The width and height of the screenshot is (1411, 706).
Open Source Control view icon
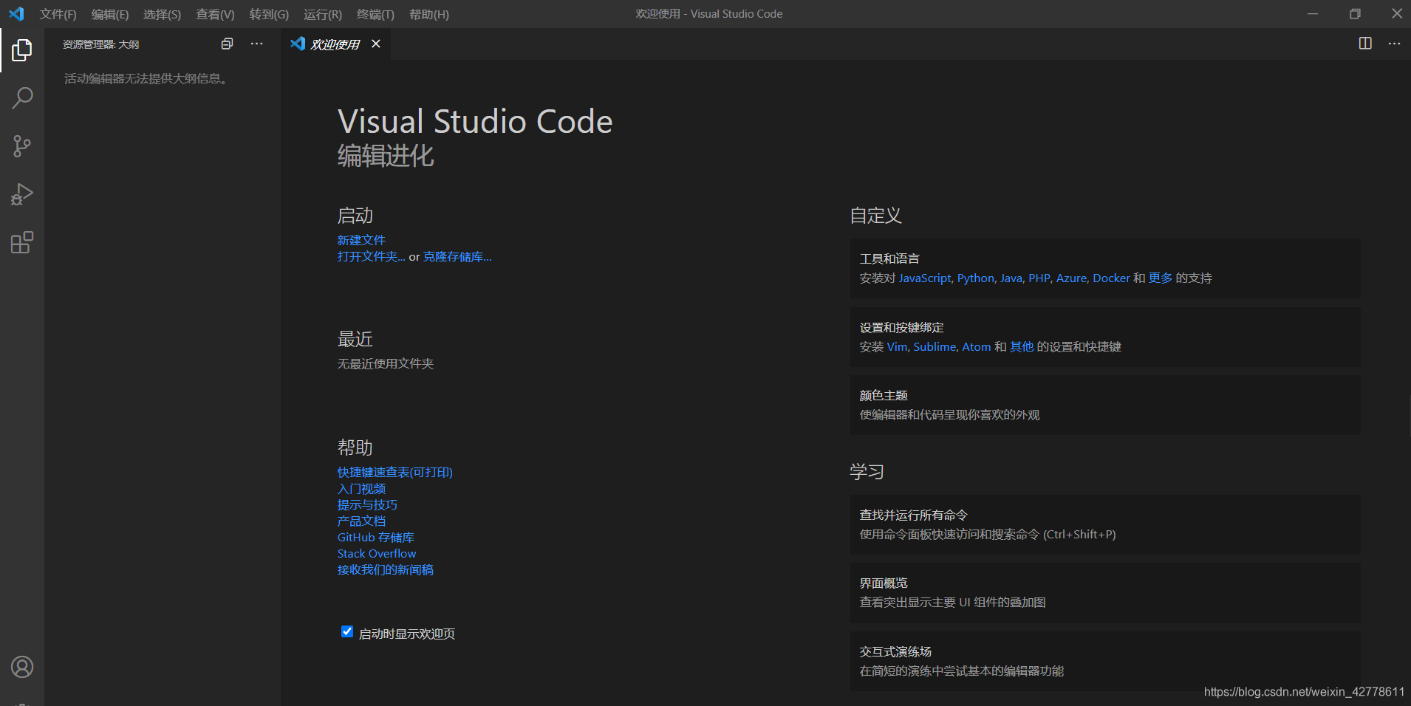pyautogui.click(x=22, y=146)
